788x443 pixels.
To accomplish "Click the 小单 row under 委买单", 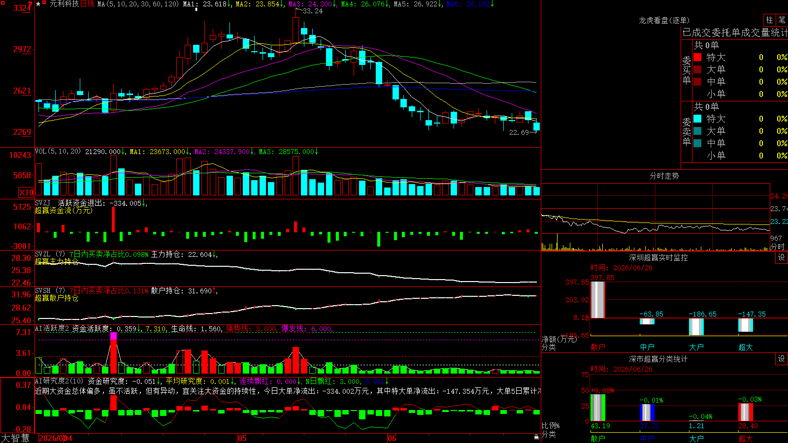I will click(x=740, y=94).
